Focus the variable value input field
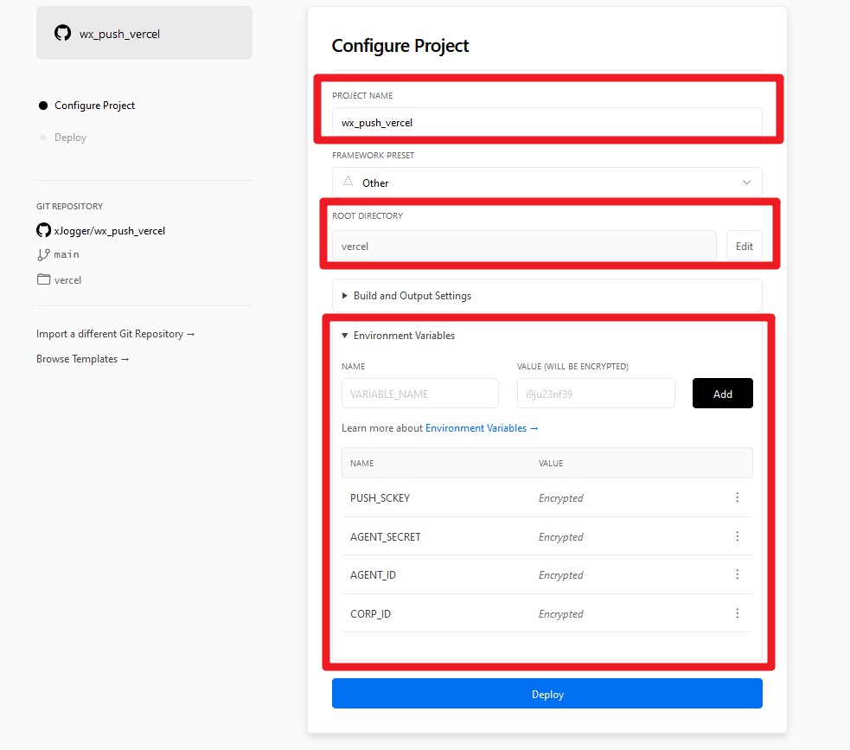 tap(596, 394)
